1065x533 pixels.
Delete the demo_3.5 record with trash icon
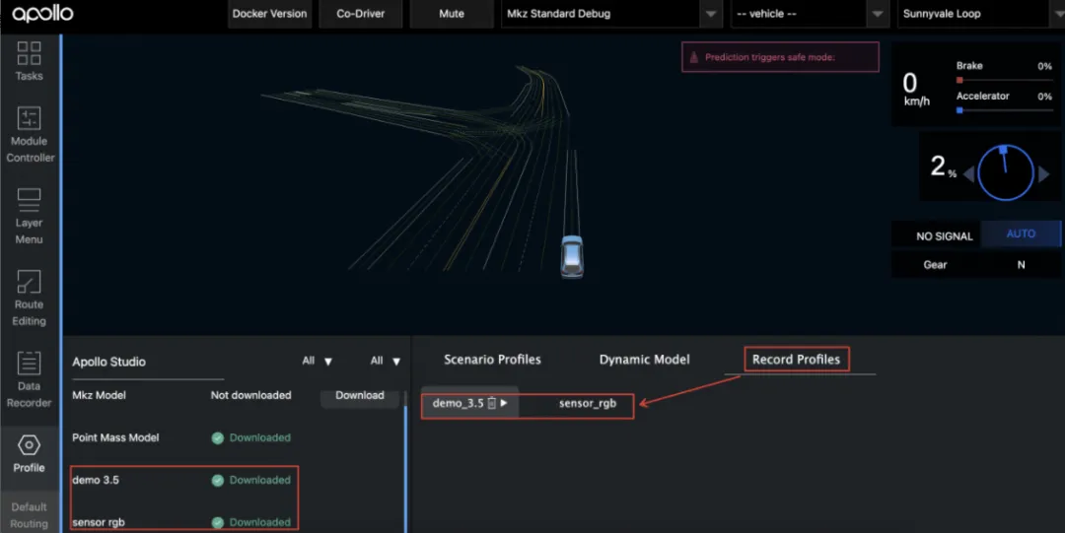[492, 403]
